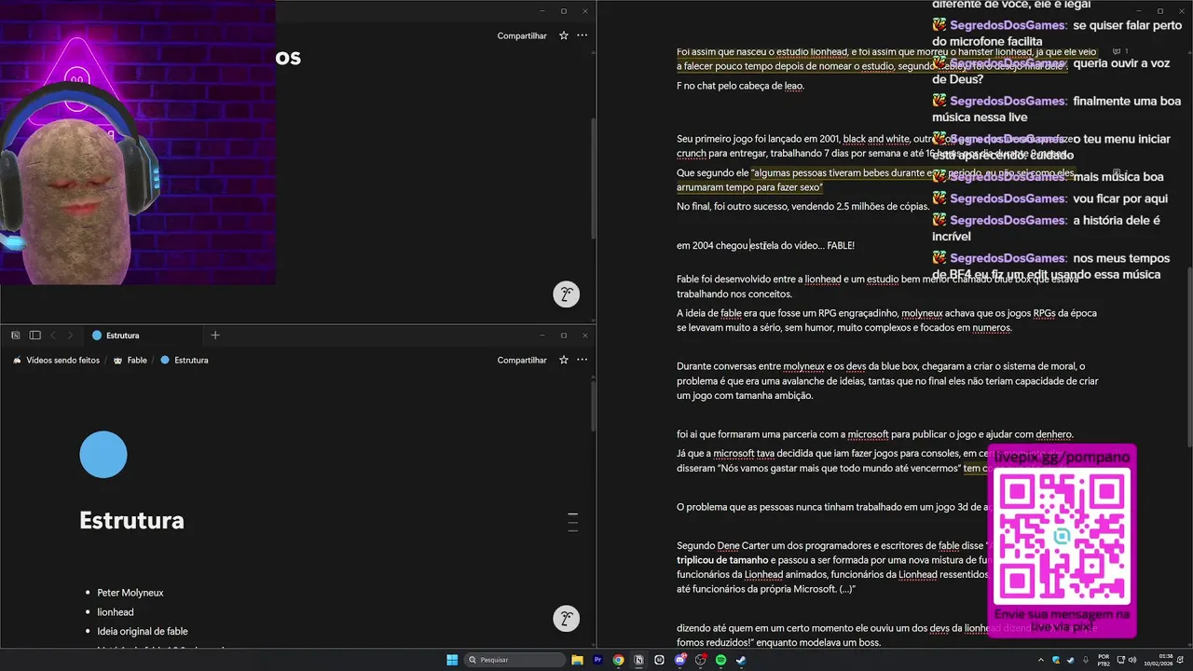
Task: Maximize the Estrutura Notion window
Action: tap(563, 335)
